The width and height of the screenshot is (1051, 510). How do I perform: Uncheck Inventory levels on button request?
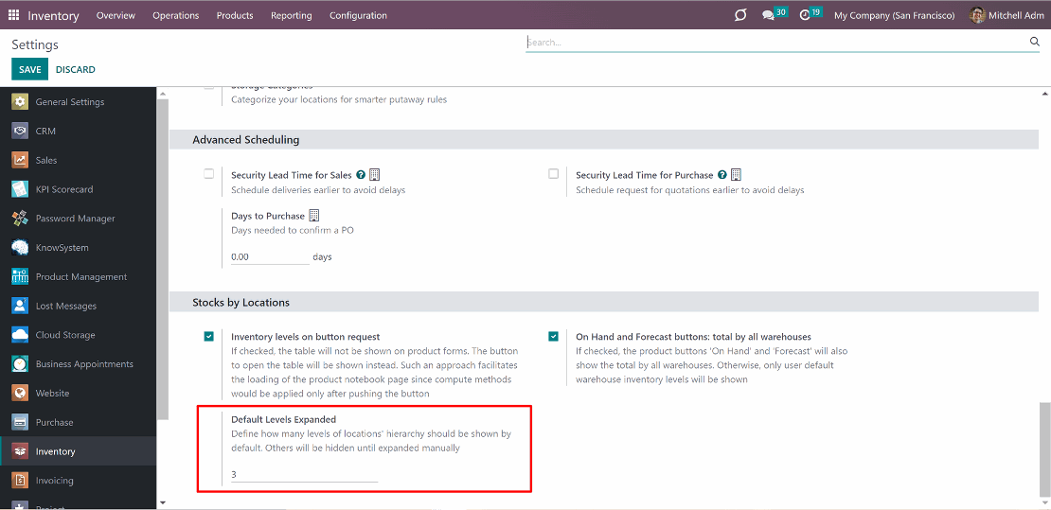(209, 336)
